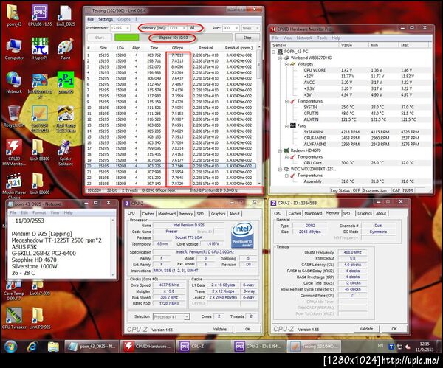Viewport: 443px width, 368px height.
Task: Select LinX result row number 20
Action: pos(171,166)
